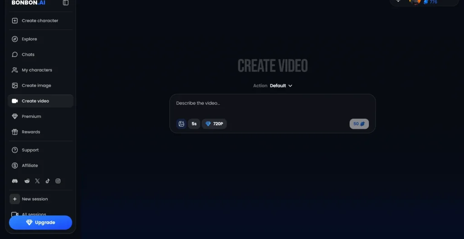Open Create character in the sidebar
464x239 pixels.
click(40, 21)
